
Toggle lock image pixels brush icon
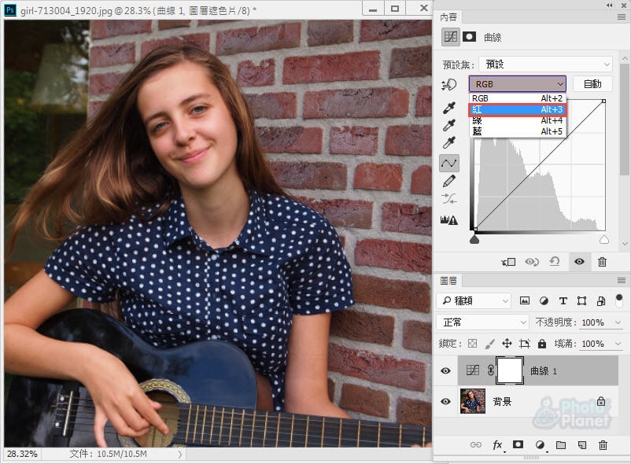click(x=489, y=344)
